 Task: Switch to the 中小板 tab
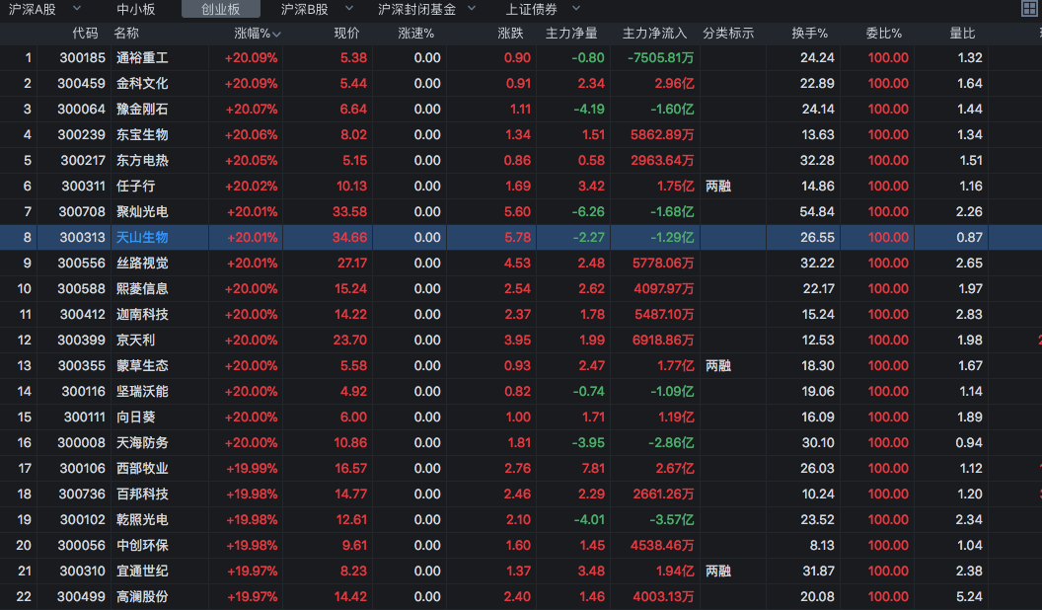(135, 9)
